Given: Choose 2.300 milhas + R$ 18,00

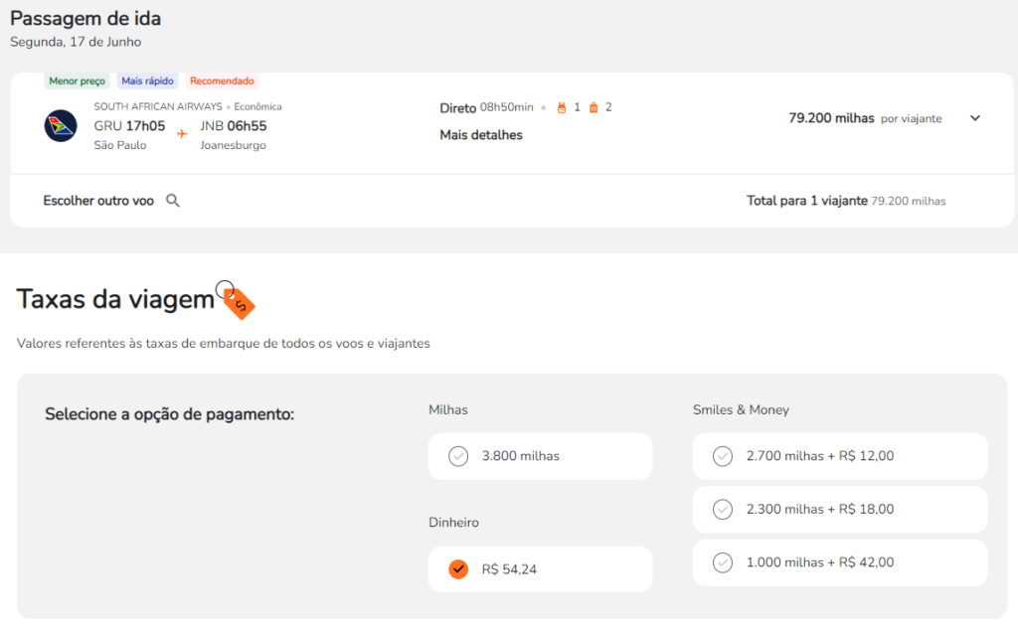Looking at the screenshot, I should tap(723, 509).
